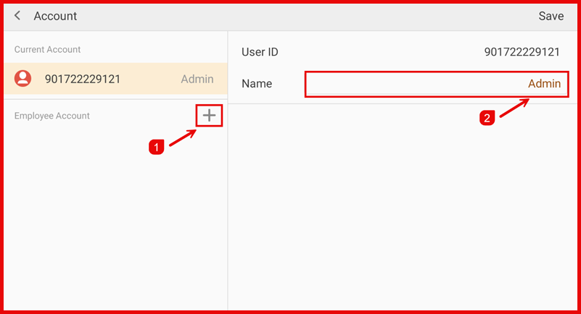Go back using the back arrow
This screenshot has width=581, height=314.
click(17, 16)
